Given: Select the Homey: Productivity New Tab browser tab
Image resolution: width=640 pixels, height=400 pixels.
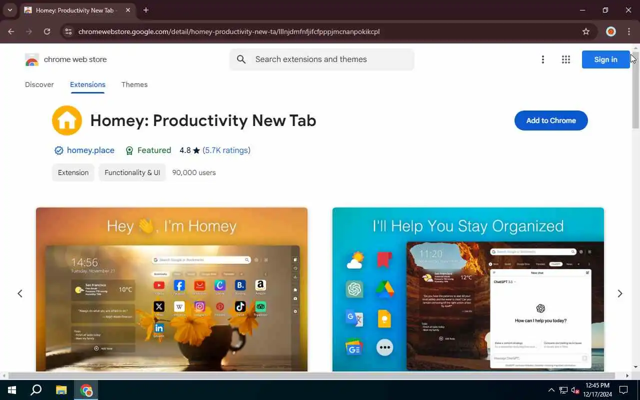Looking at the screenshot, I should tap(78, 10).
